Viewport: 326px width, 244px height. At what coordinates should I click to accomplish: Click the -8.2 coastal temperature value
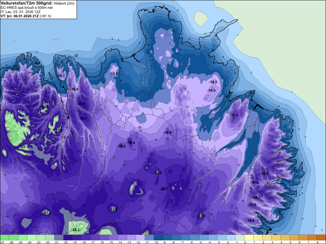click(252, 93)
